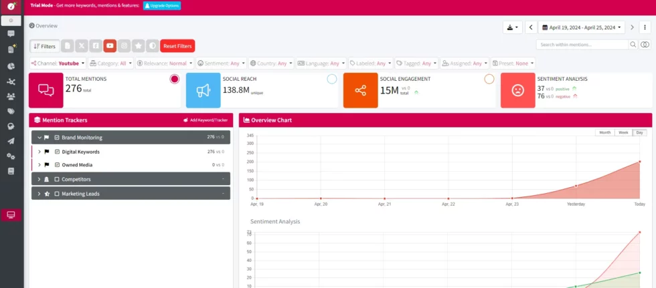
Task: Open the Channel: Youtube dropdown
Action: (58, 63)
